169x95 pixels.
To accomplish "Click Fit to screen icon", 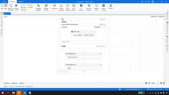I will [161, 83].
